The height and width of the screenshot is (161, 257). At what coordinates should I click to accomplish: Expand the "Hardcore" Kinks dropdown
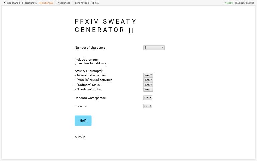point(148,89)
